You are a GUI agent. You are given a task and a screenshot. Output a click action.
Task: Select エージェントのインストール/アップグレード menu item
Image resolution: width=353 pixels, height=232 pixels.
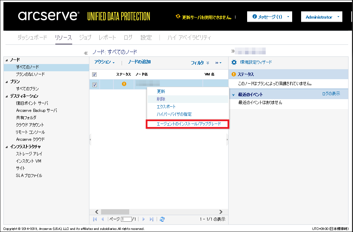(x=188, y=124)
